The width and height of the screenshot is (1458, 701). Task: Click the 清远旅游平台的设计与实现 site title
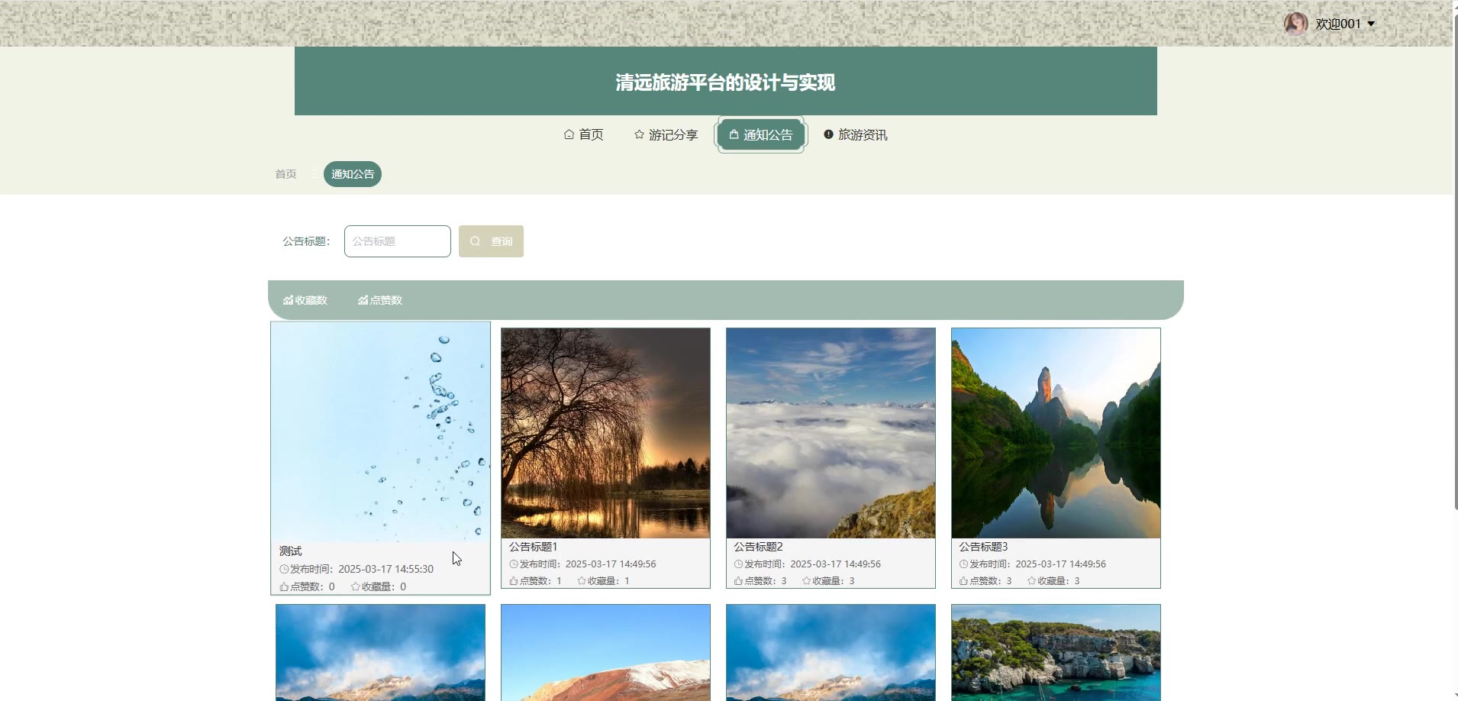(725, 82)
